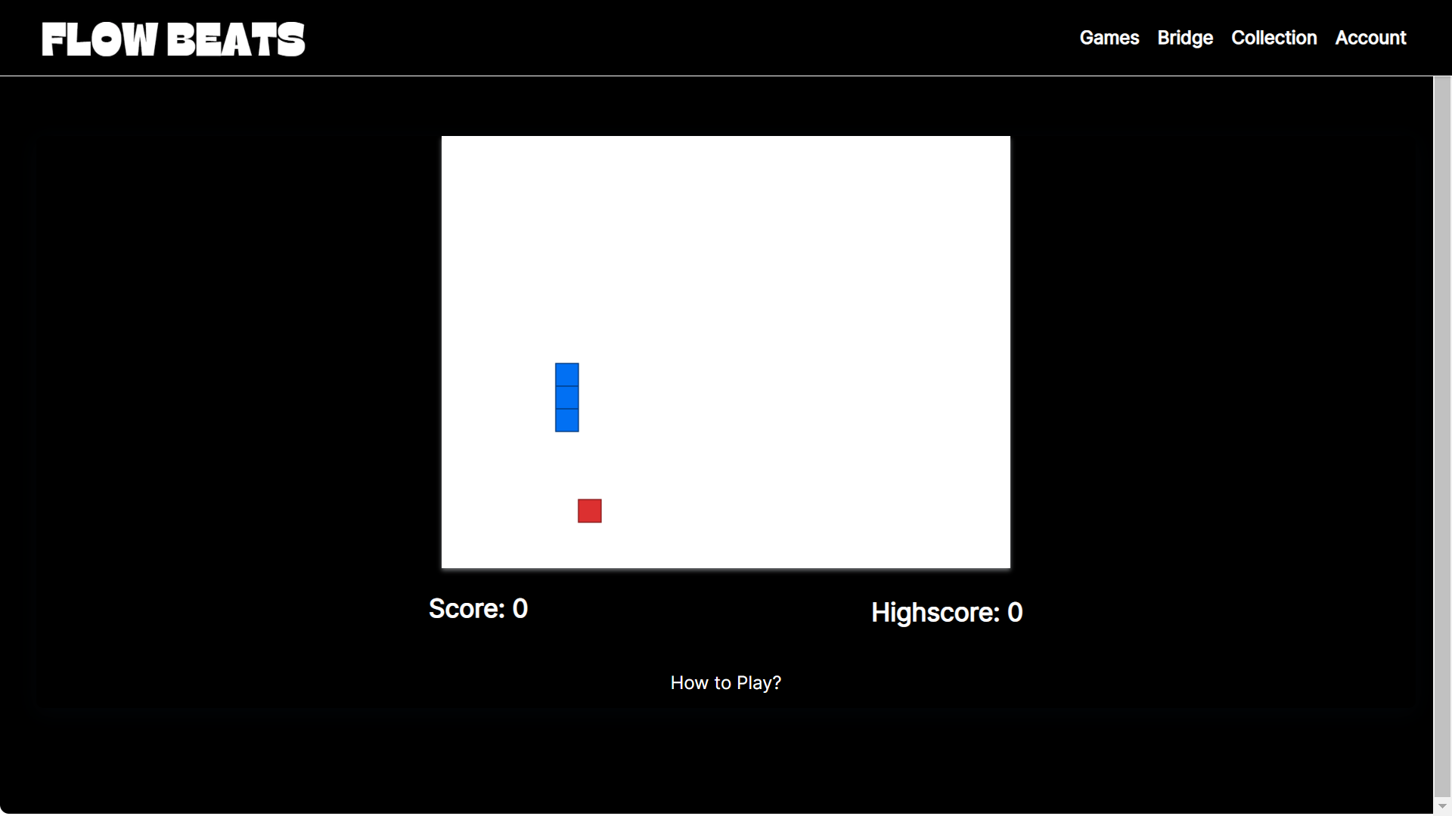The height and width of the screenshot is (816, 1452).
Task: Click the middle blue snake segment
Action: click(566, 397)
